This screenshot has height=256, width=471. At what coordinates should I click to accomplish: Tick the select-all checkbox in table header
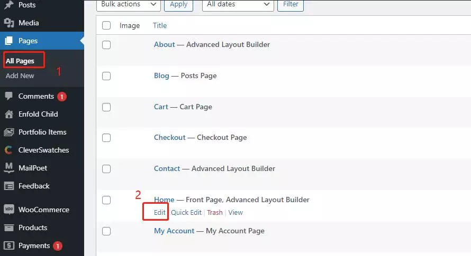click(106, 25)
